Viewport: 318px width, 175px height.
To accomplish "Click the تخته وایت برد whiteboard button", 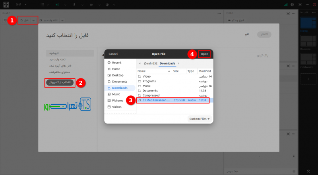I will coord(48,21).
